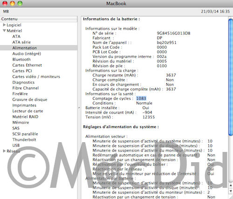Click the scrollbar down arrow
The height and width of the screenshot is (199, 233).
coord(231,191)
